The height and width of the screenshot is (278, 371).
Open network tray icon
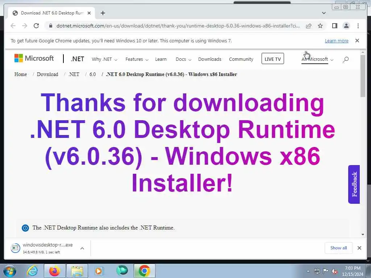pyautogui.click(x=317, y=271)
